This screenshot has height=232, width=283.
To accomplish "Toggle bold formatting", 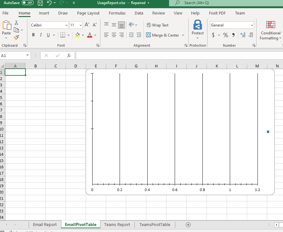I will 33,35.
